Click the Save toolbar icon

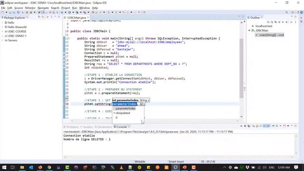[10, 12]
